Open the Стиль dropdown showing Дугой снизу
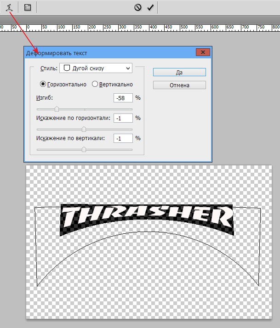Screen dimensions: 280x328 [x=96, y=68]
